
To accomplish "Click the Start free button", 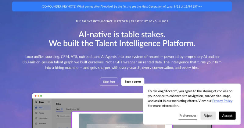I will pos(109,82).
